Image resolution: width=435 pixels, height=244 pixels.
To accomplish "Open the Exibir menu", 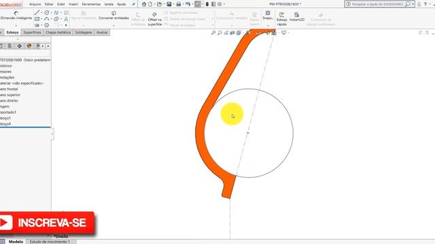I will point(61,4).
